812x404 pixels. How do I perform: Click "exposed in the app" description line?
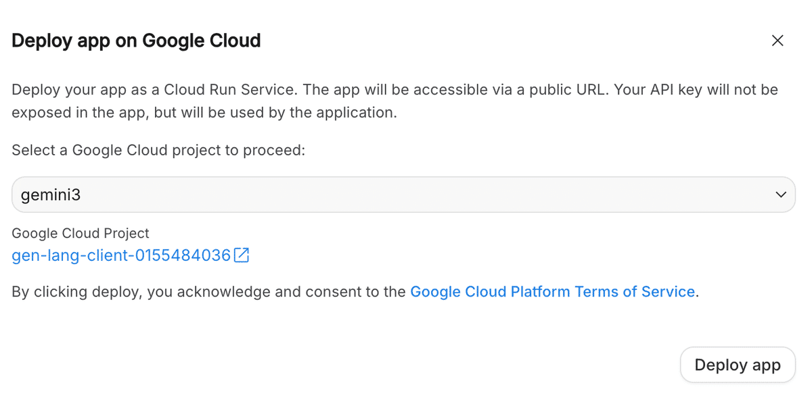point(78,113)
